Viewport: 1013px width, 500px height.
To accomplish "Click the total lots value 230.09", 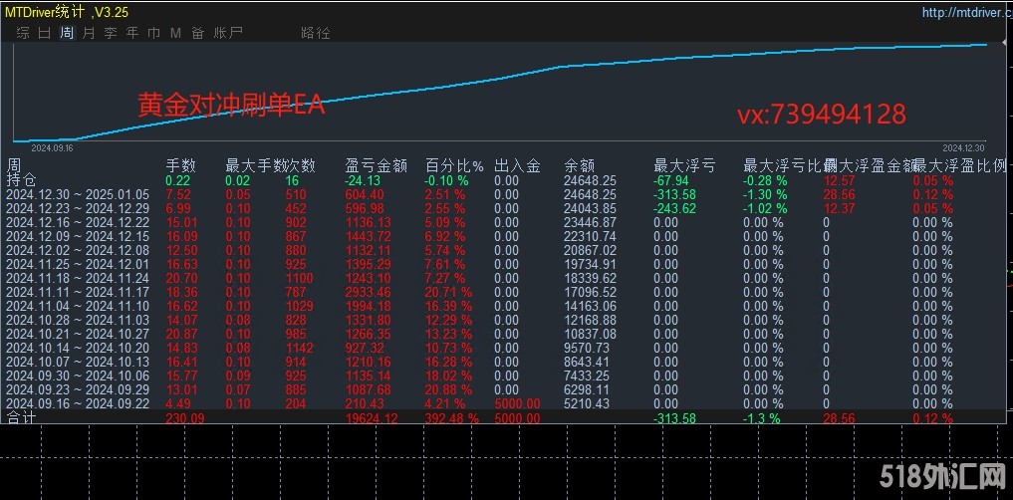I will point(184,418).
